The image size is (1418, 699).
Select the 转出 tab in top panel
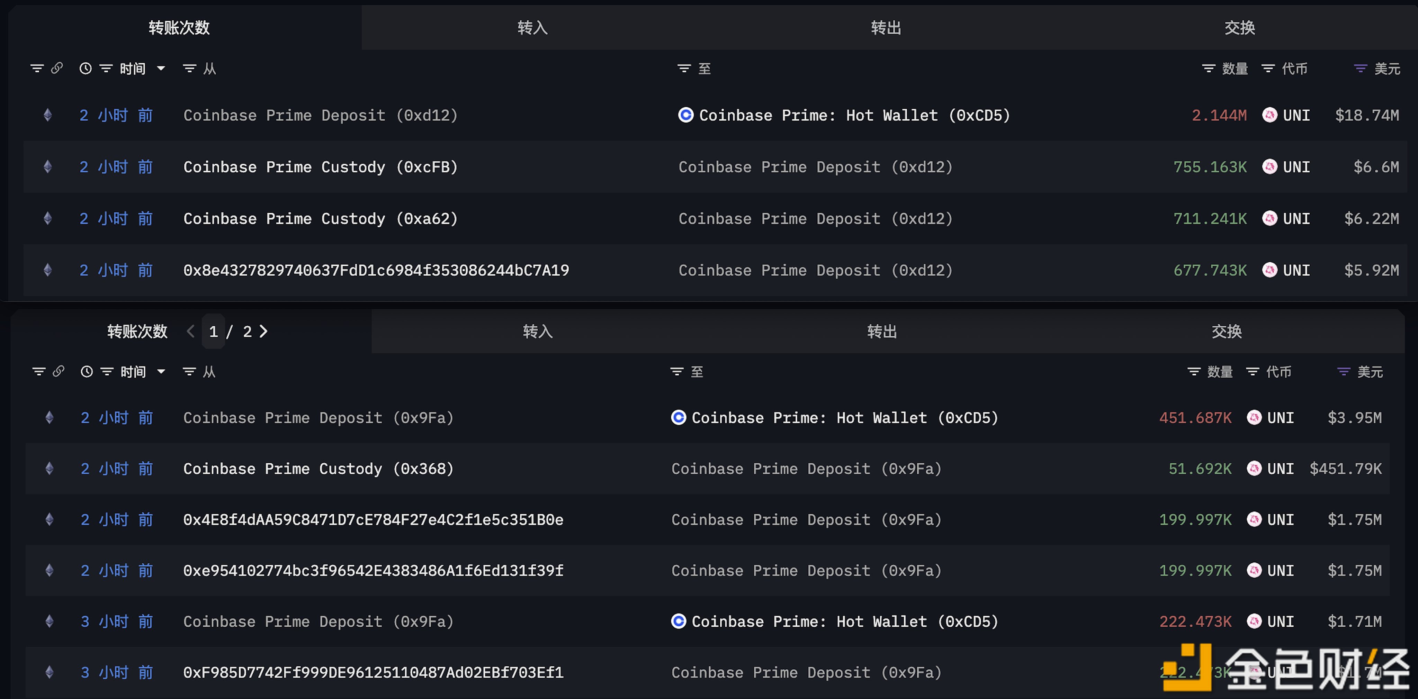(885, 28)
